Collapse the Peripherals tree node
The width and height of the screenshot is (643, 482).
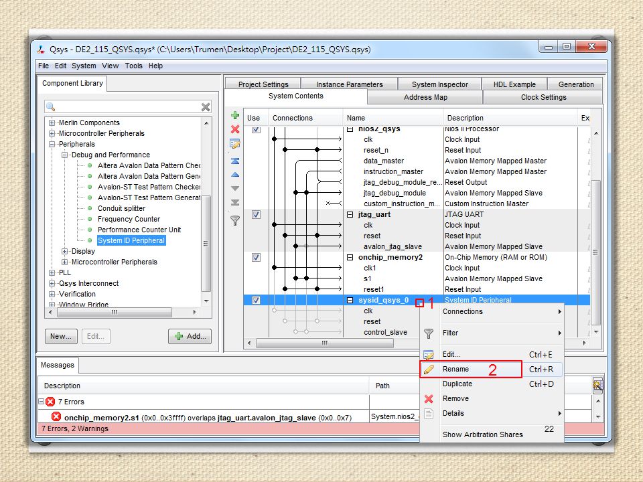click(x=52, y=144)
